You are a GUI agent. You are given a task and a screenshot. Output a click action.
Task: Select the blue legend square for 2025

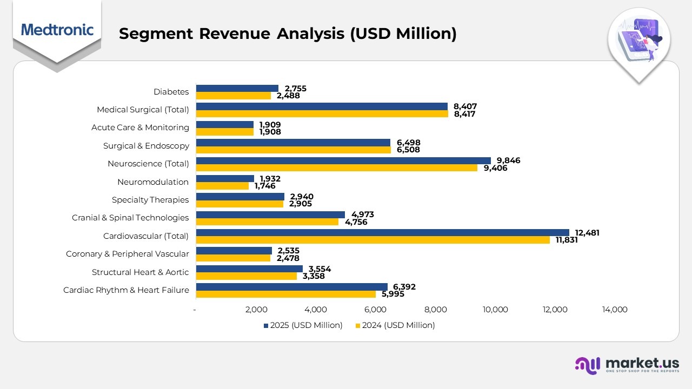[x=264, y=325]
